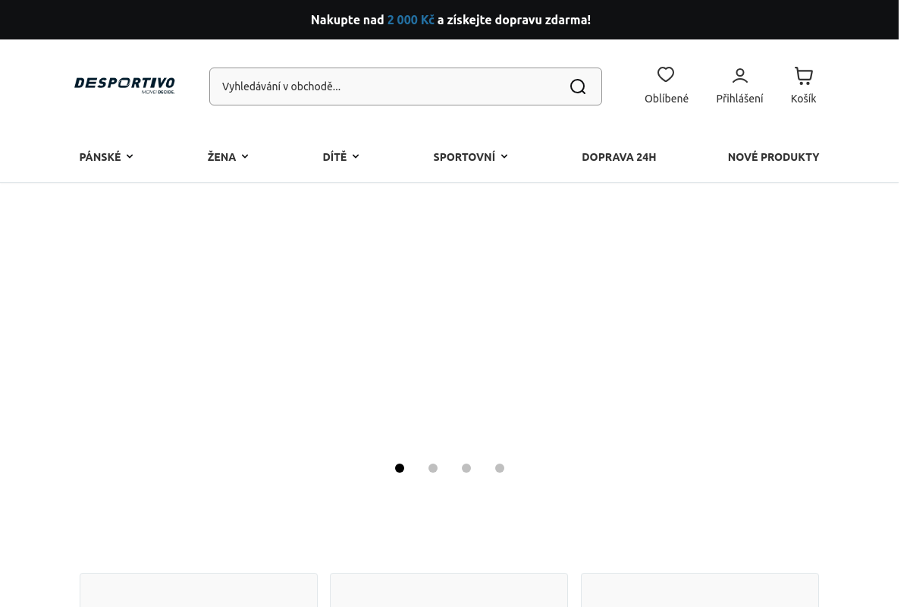Open favorites via the heart icon

(666, 74)
